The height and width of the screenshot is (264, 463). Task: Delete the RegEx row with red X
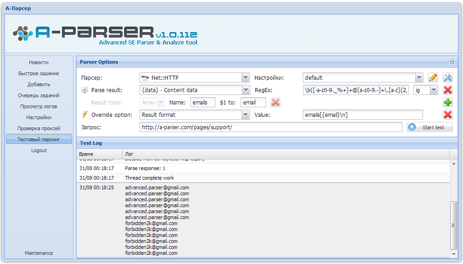pos(448,90)
